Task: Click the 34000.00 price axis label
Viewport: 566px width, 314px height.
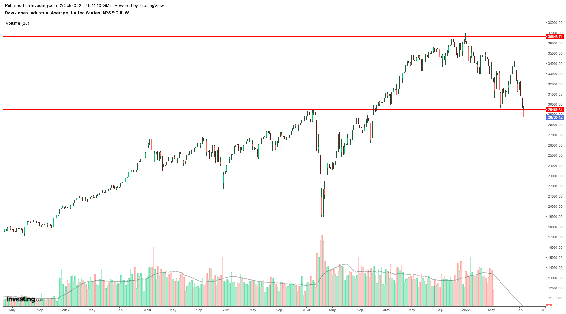Action: coord(555,64)
